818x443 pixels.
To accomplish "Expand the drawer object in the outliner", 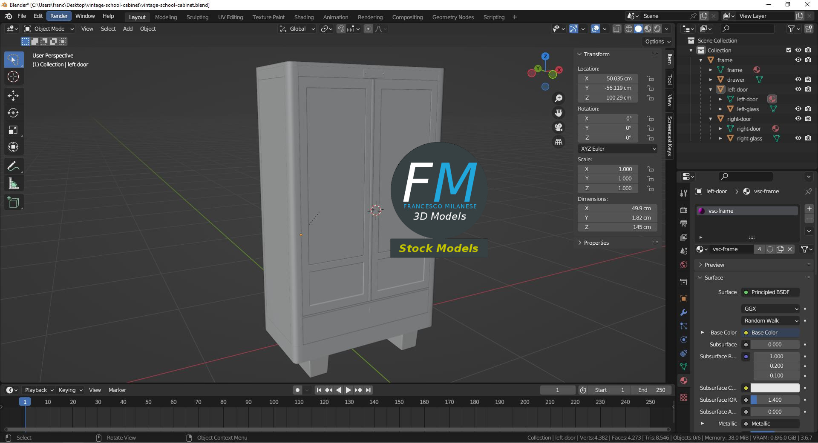I will point(711,80).
